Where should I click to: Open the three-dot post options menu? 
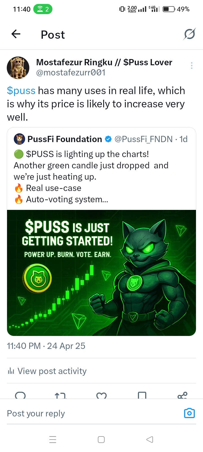[192, 66]
